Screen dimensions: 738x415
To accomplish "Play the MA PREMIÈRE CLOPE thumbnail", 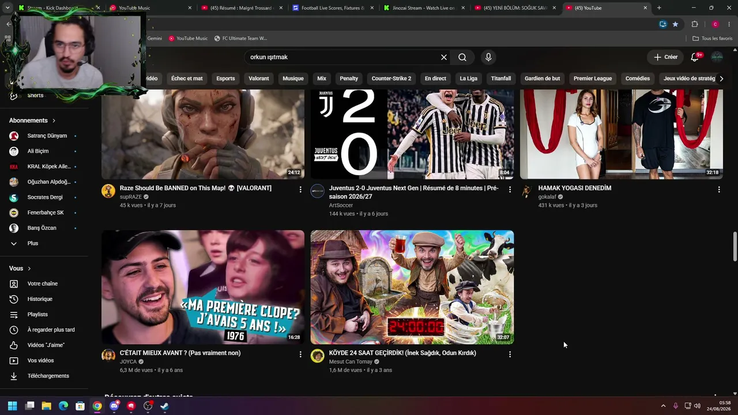I will tap(203, 288).
